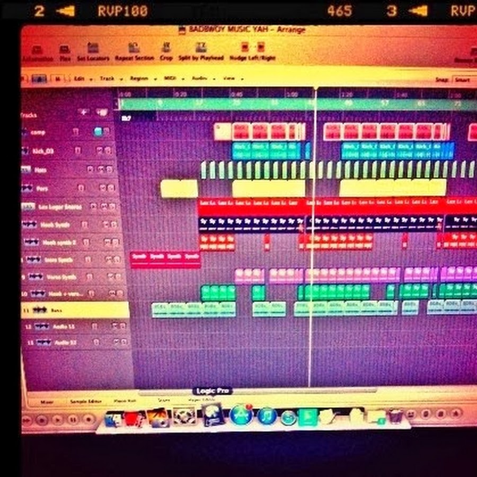Click the Flex toolbar icon

click(65, 49)
